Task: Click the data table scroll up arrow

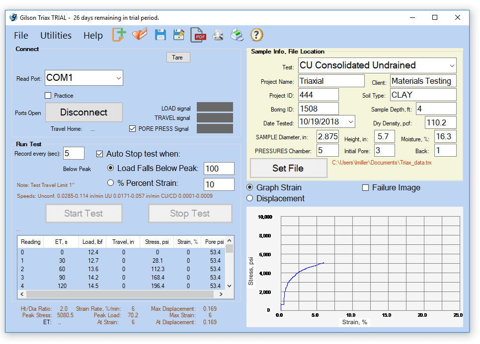Action: coord(230,240)
